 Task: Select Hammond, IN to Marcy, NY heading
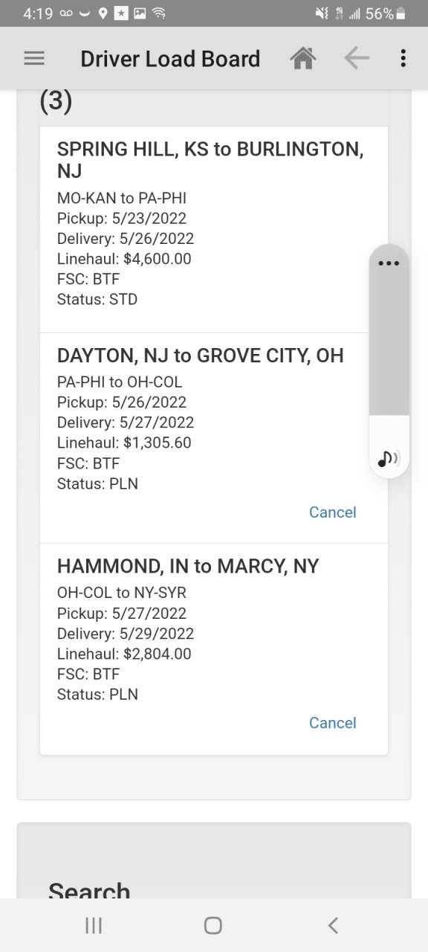point(188,566)
